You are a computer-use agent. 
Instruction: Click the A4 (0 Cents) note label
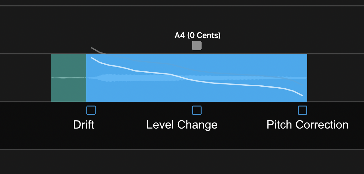[x=197, y=35]
